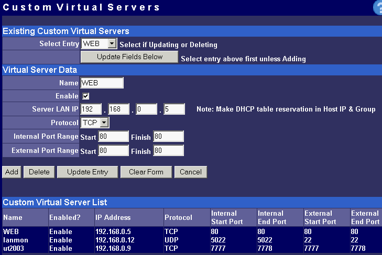Click Internal Port Range Start field
The image size is (382, 255).
(113, 137)
